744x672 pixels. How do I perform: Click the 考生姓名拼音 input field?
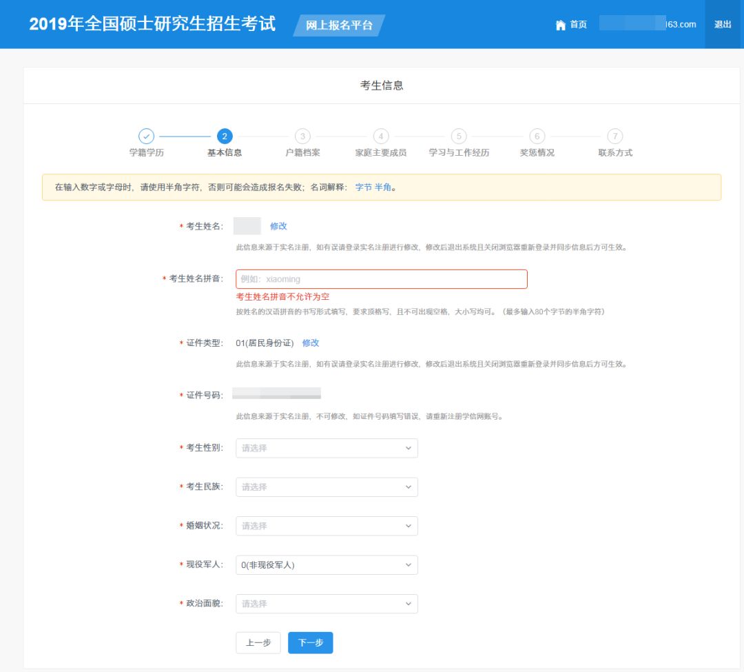pyautogui.click(x=381, y=279)
